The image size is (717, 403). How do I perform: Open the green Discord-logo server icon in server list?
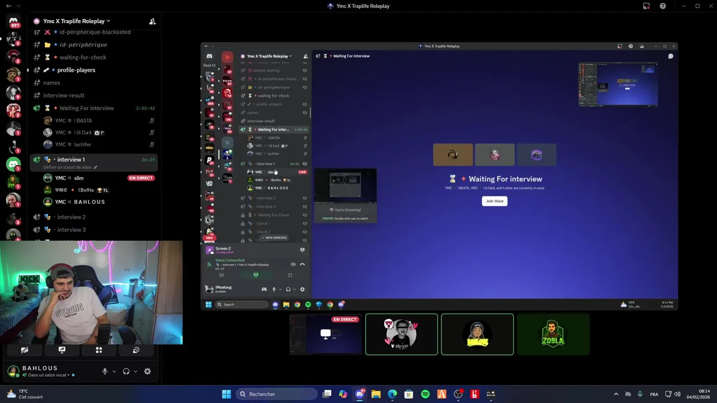click(13, 164)
